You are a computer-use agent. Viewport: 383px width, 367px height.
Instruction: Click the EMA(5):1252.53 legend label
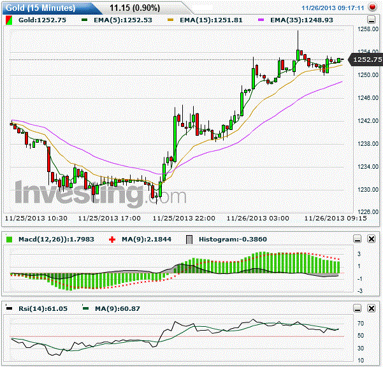click(x=123, y=20)
